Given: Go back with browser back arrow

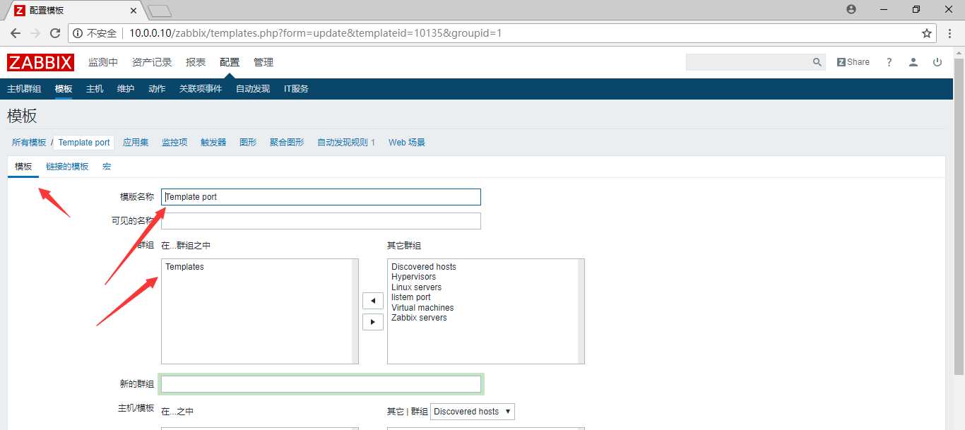Looking at the screenshot, I should (x=16, y=33).
